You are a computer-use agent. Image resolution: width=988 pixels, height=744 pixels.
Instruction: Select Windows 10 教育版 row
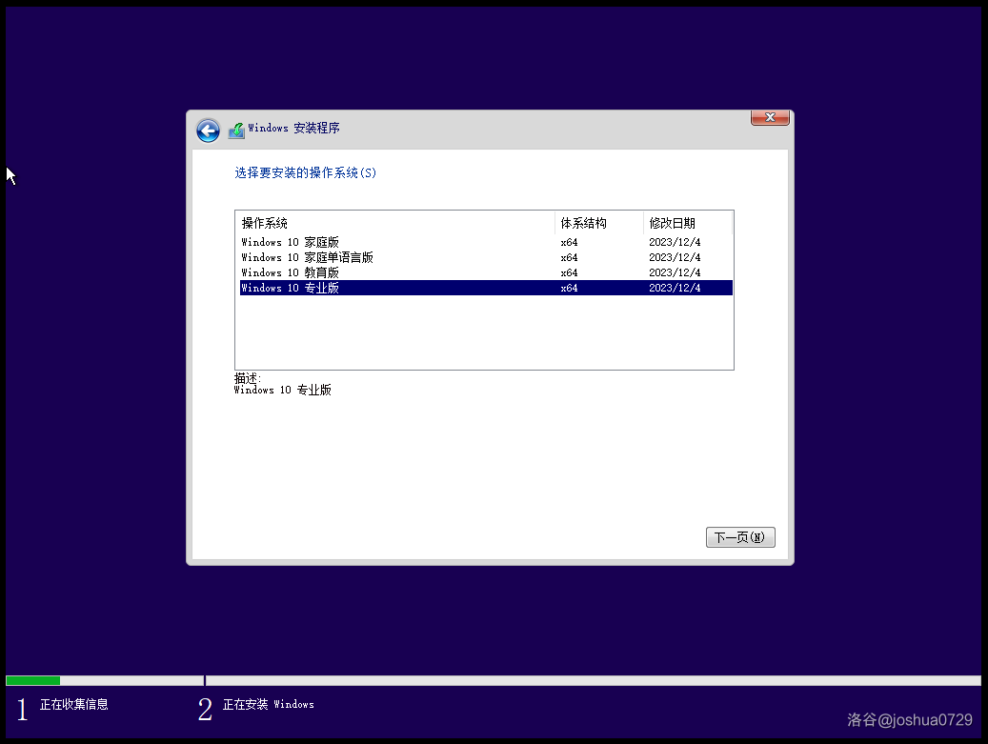486,272
